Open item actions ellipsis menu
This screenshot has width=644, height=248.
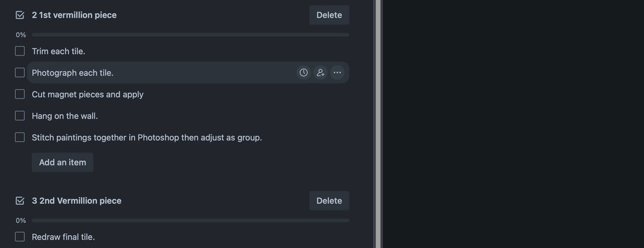pyautogui.click(x=337, y=73)
